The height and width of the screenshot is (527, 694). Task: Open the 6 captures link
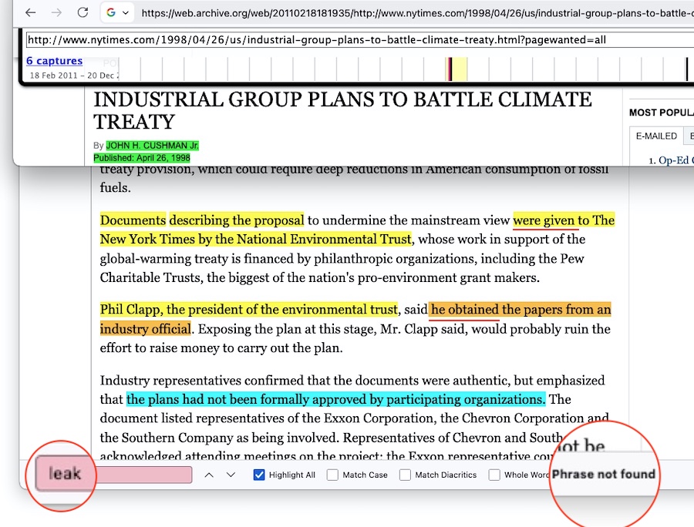click(x=54, y=61)
